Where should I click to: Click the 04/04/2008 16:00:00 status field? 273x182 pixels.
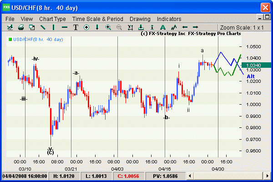tap(25, 176)
